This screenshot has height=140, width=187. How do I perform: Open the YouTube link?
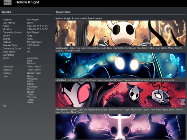point(32,97)
